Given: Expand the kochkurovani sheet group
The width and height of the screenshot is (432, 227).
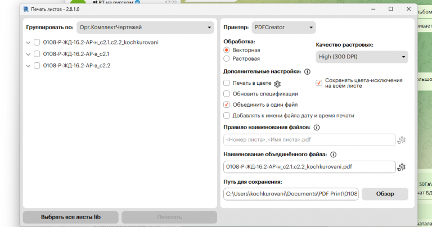Looking at the screenshot, I should 28,43.
